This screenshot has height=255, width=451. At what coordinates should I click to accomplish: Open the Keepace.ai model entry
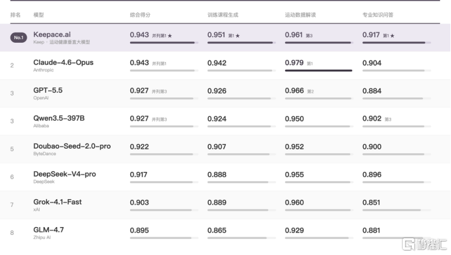(x=52, y=34)
